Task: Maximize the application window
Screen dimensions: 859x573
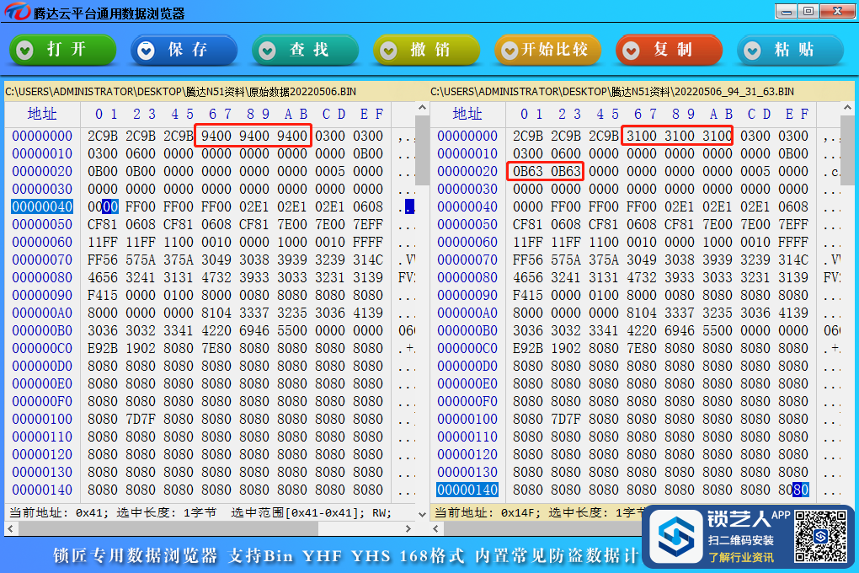Action: (x=808, y=11)
